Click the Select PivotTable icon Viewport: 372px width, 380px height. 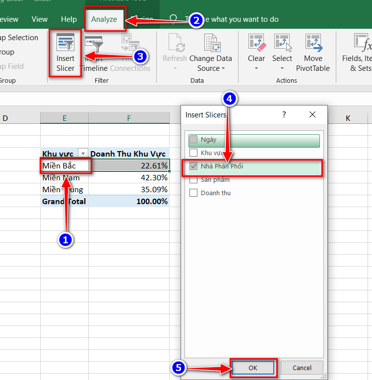tap(283, 43)
